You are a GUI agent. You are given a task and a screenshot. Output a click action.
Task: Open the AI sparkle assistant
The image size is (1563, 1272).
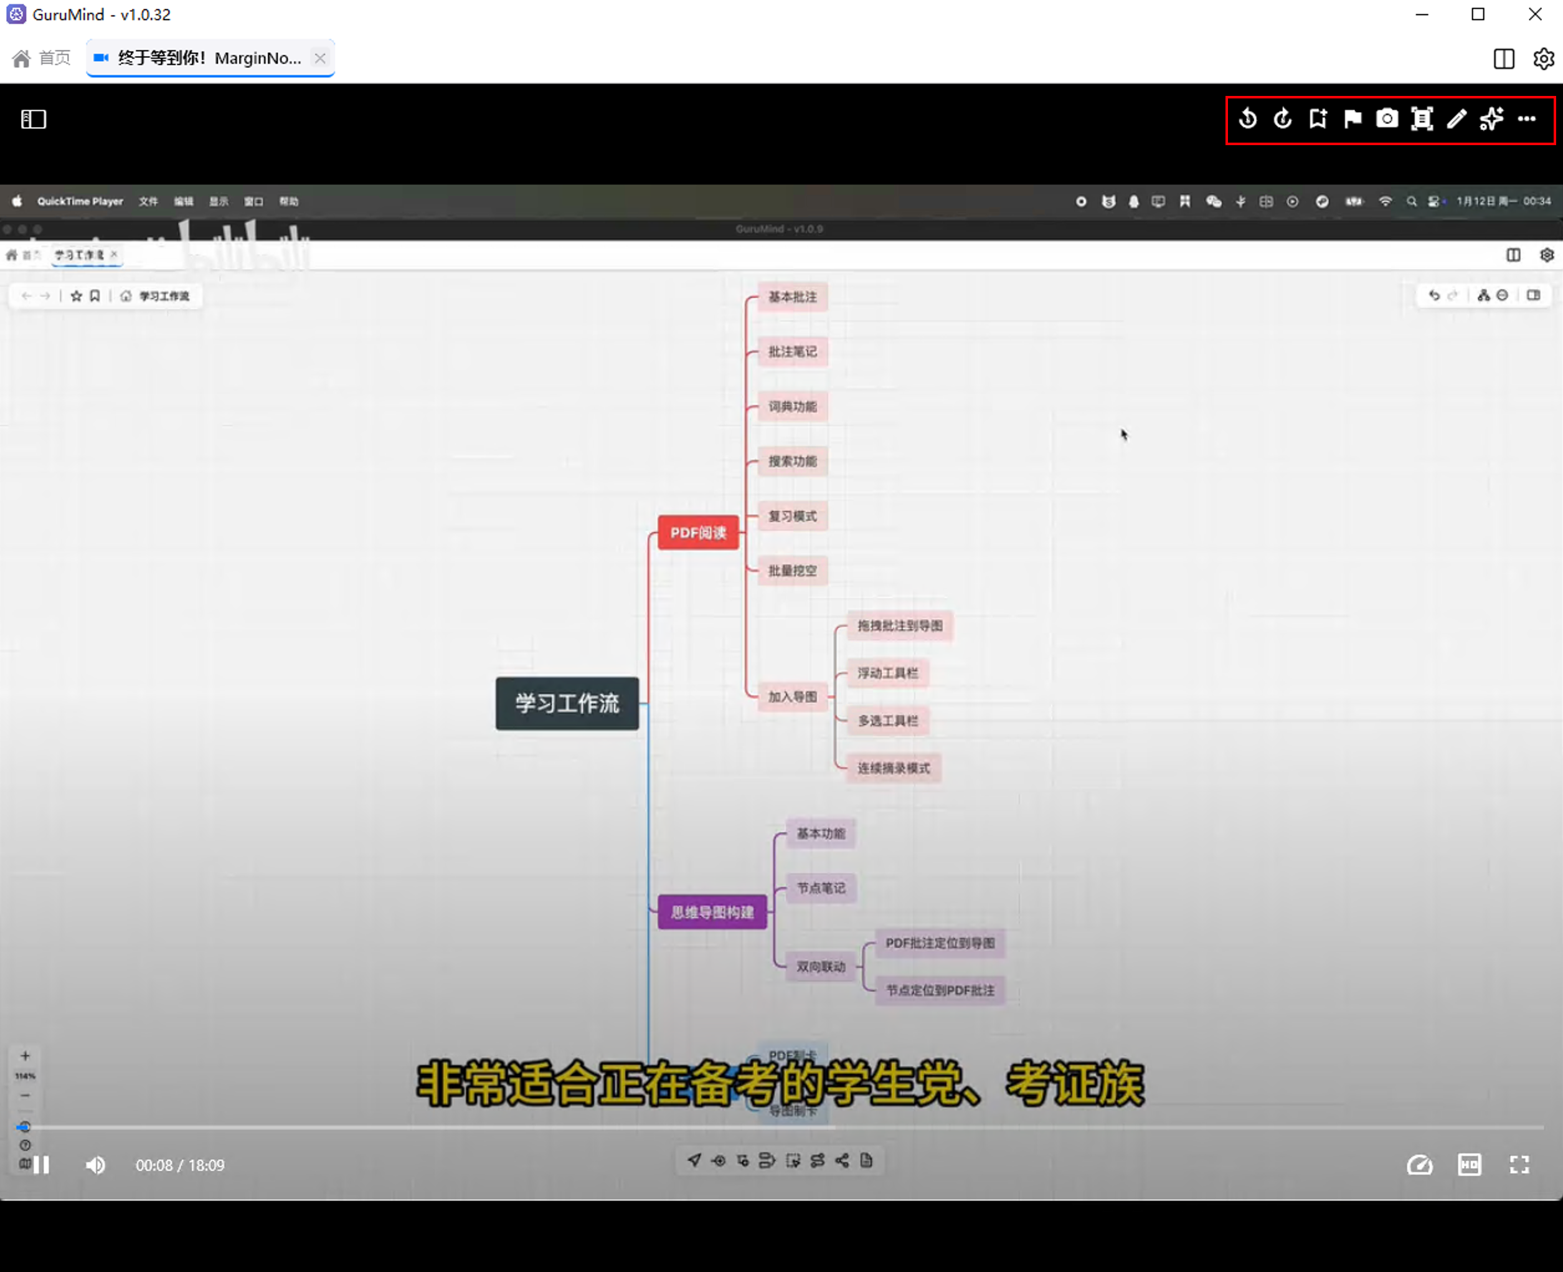coord(1491,119)
